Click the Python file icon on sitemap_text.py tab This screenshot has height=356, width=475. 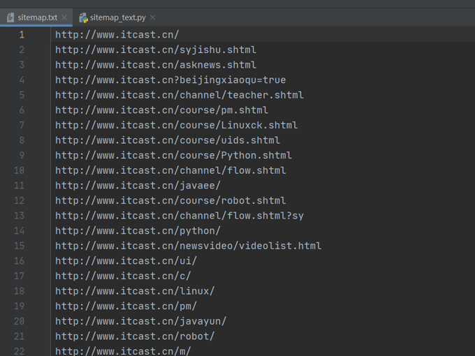click(83, 18)
